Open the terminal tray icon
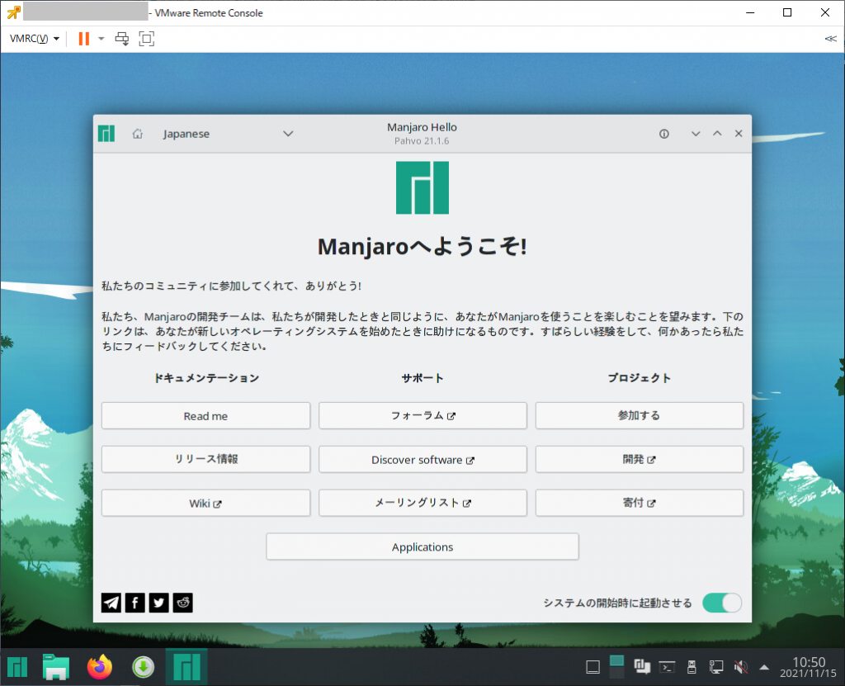 (x=667, y=668)
